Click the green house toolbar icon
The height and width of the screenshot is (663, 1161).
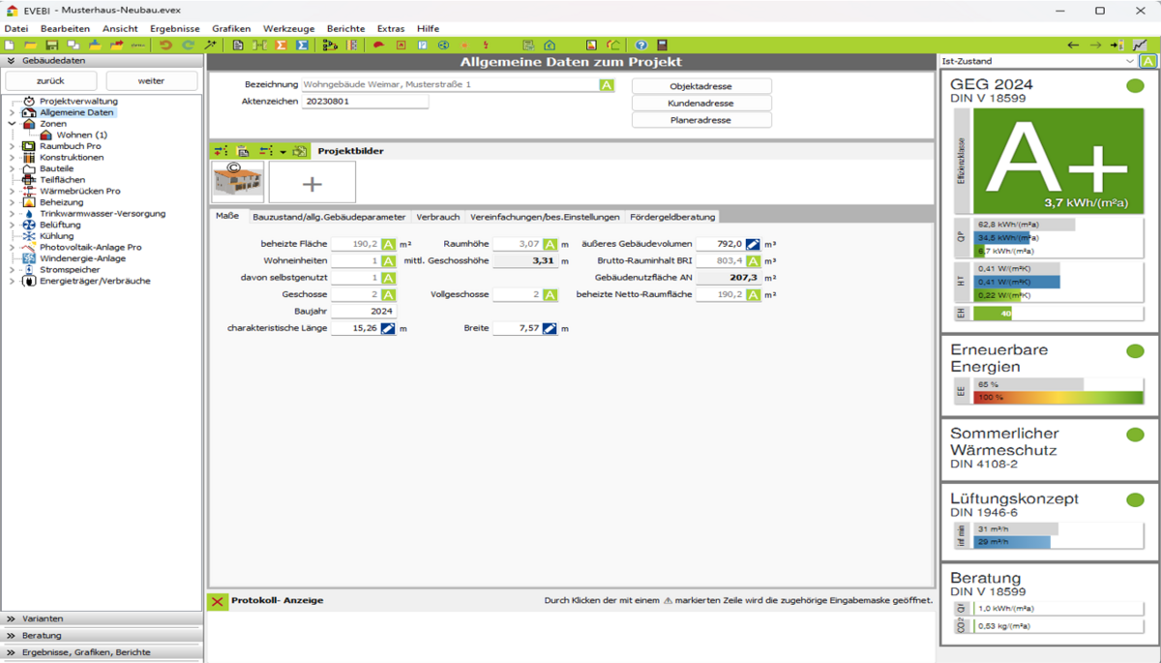550,45
